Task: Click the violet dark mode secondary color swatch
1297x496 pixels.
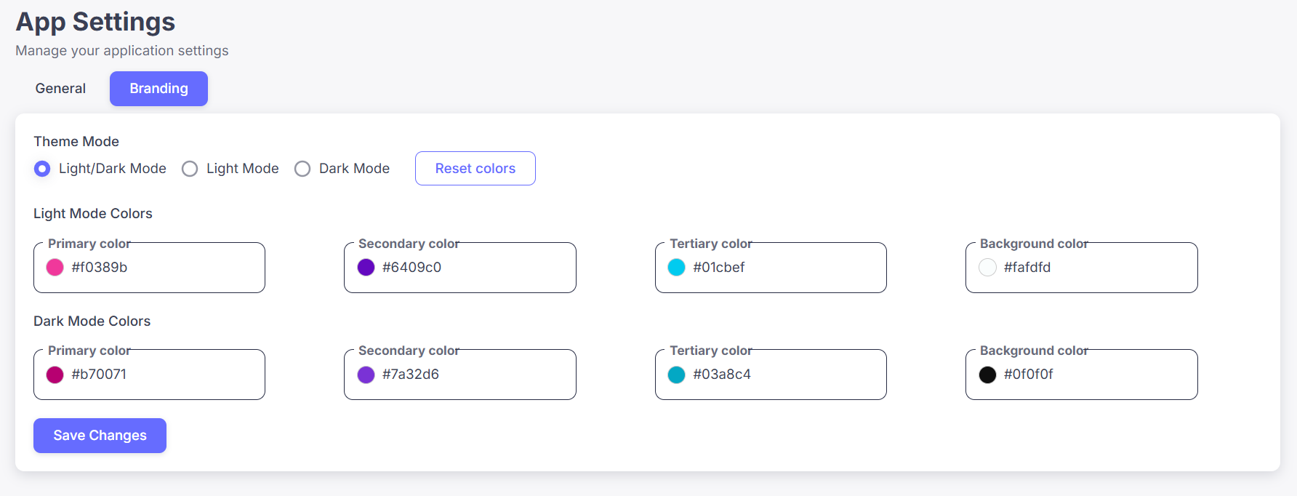Action: [366, 375]
